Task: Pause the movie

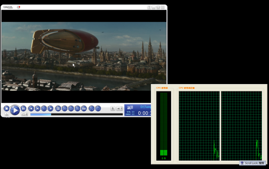Action: pos(24,108)
